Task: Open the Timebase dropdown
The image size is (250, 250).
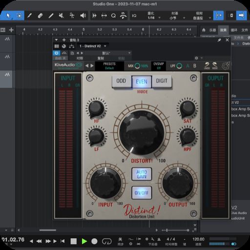Action: pos(177,16)
